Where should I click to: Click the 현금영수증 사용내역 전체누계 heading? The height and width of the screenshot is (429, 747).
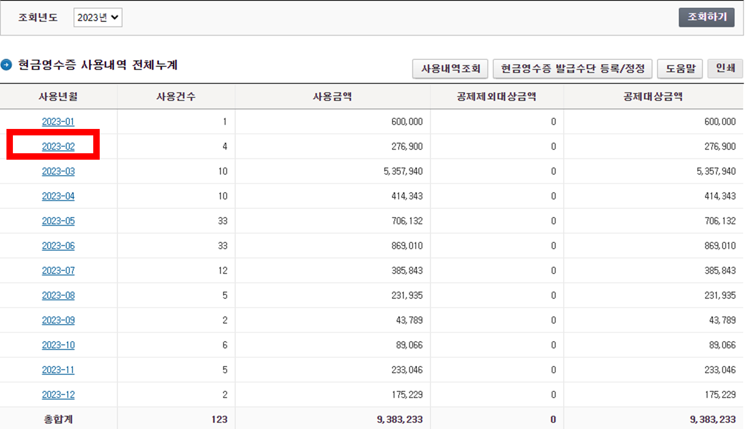click(98, 65)
